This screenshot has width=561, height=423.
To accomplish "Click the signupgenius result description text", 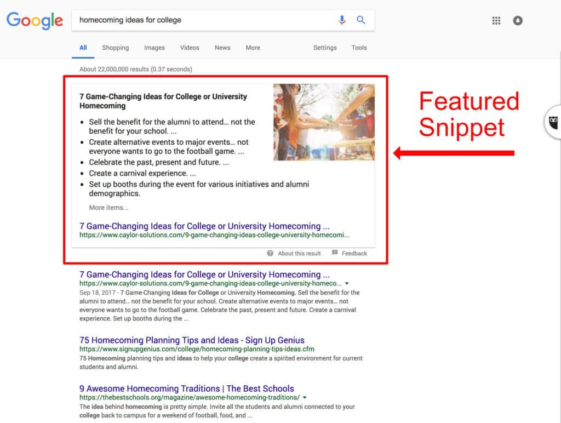I will pos(221,363).
